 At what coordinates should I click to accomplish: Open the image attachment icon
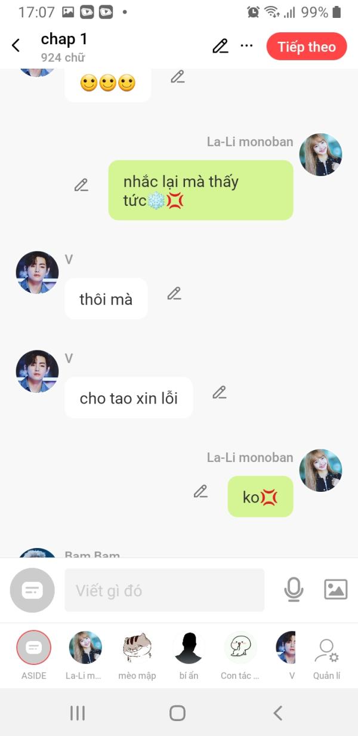click(x=335, y=590)
